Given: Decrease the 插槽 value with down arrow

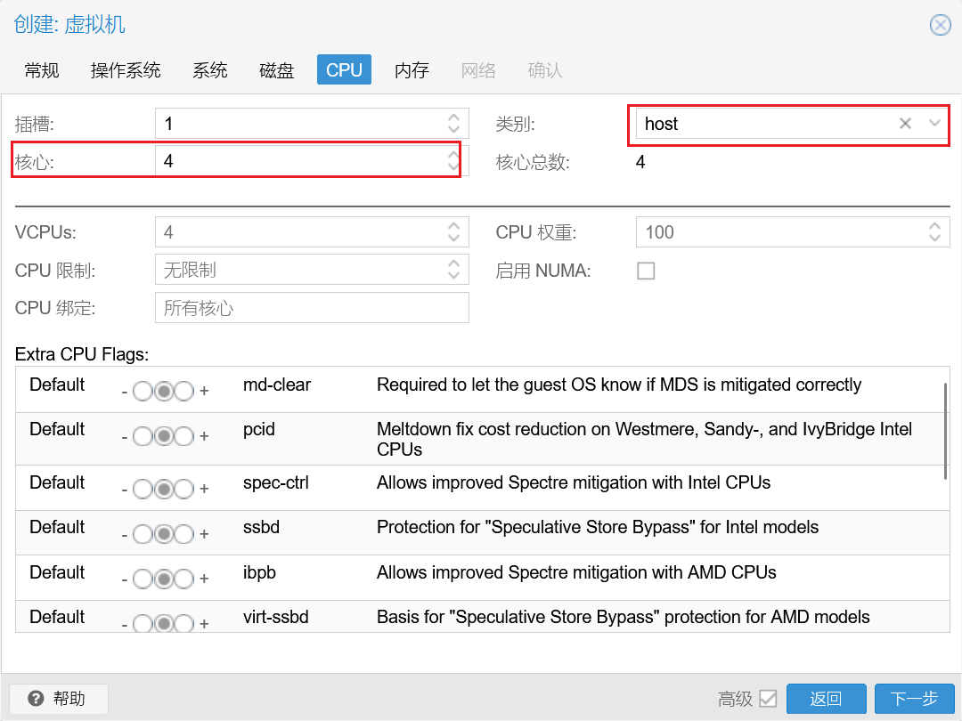Looking at the screenshot, I should tap(453, 130).
